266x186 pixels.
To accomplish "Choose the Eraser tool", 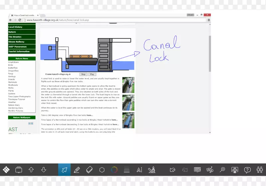I will pos(89,170).
